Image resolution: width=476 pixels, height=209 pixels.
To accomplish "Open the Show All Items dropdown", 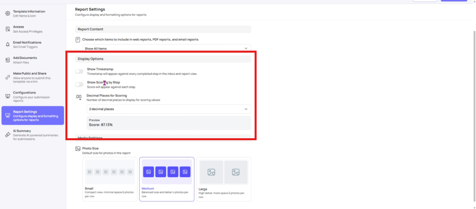I will [x=167, y=48].
